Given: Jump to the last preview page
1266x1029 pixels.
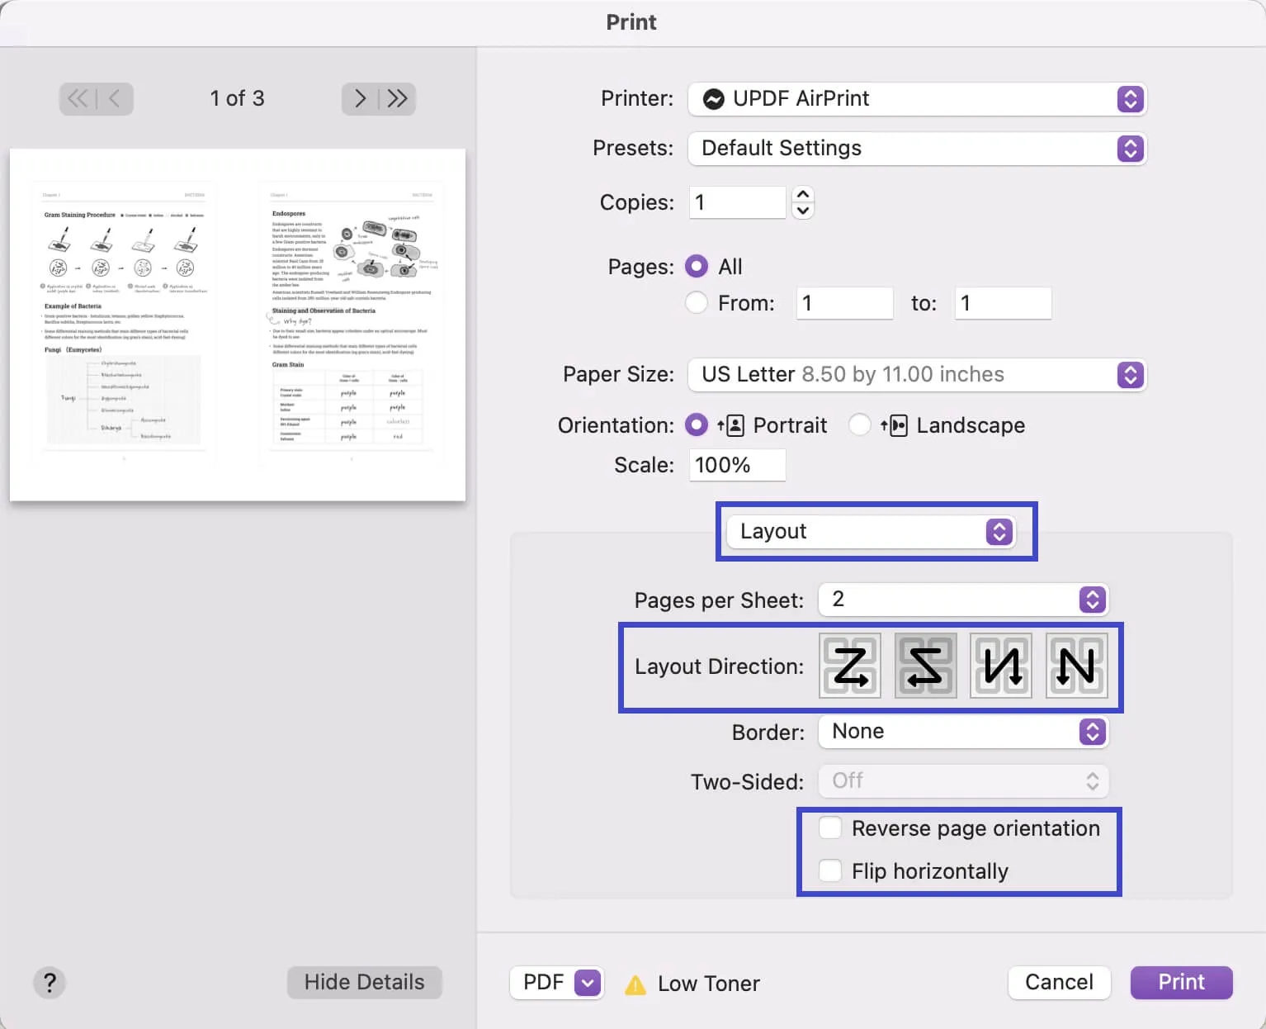Looking at the screenshot, I should coord(398,99).
